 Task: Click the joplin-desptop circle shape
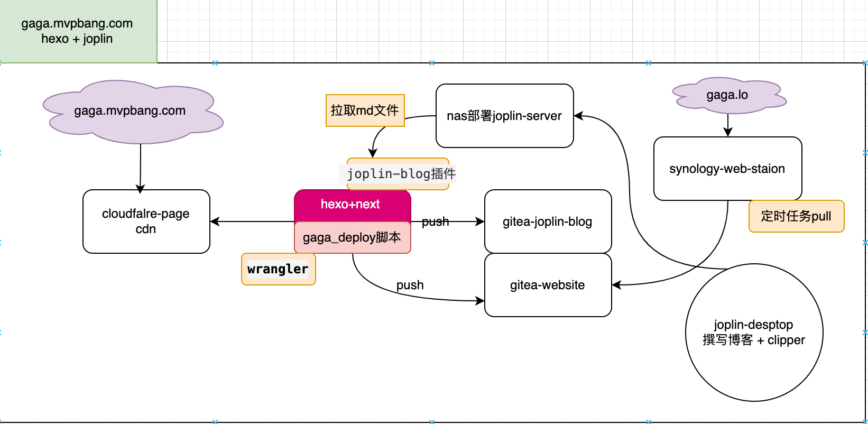pyautogui.click(x=754, y=333)
